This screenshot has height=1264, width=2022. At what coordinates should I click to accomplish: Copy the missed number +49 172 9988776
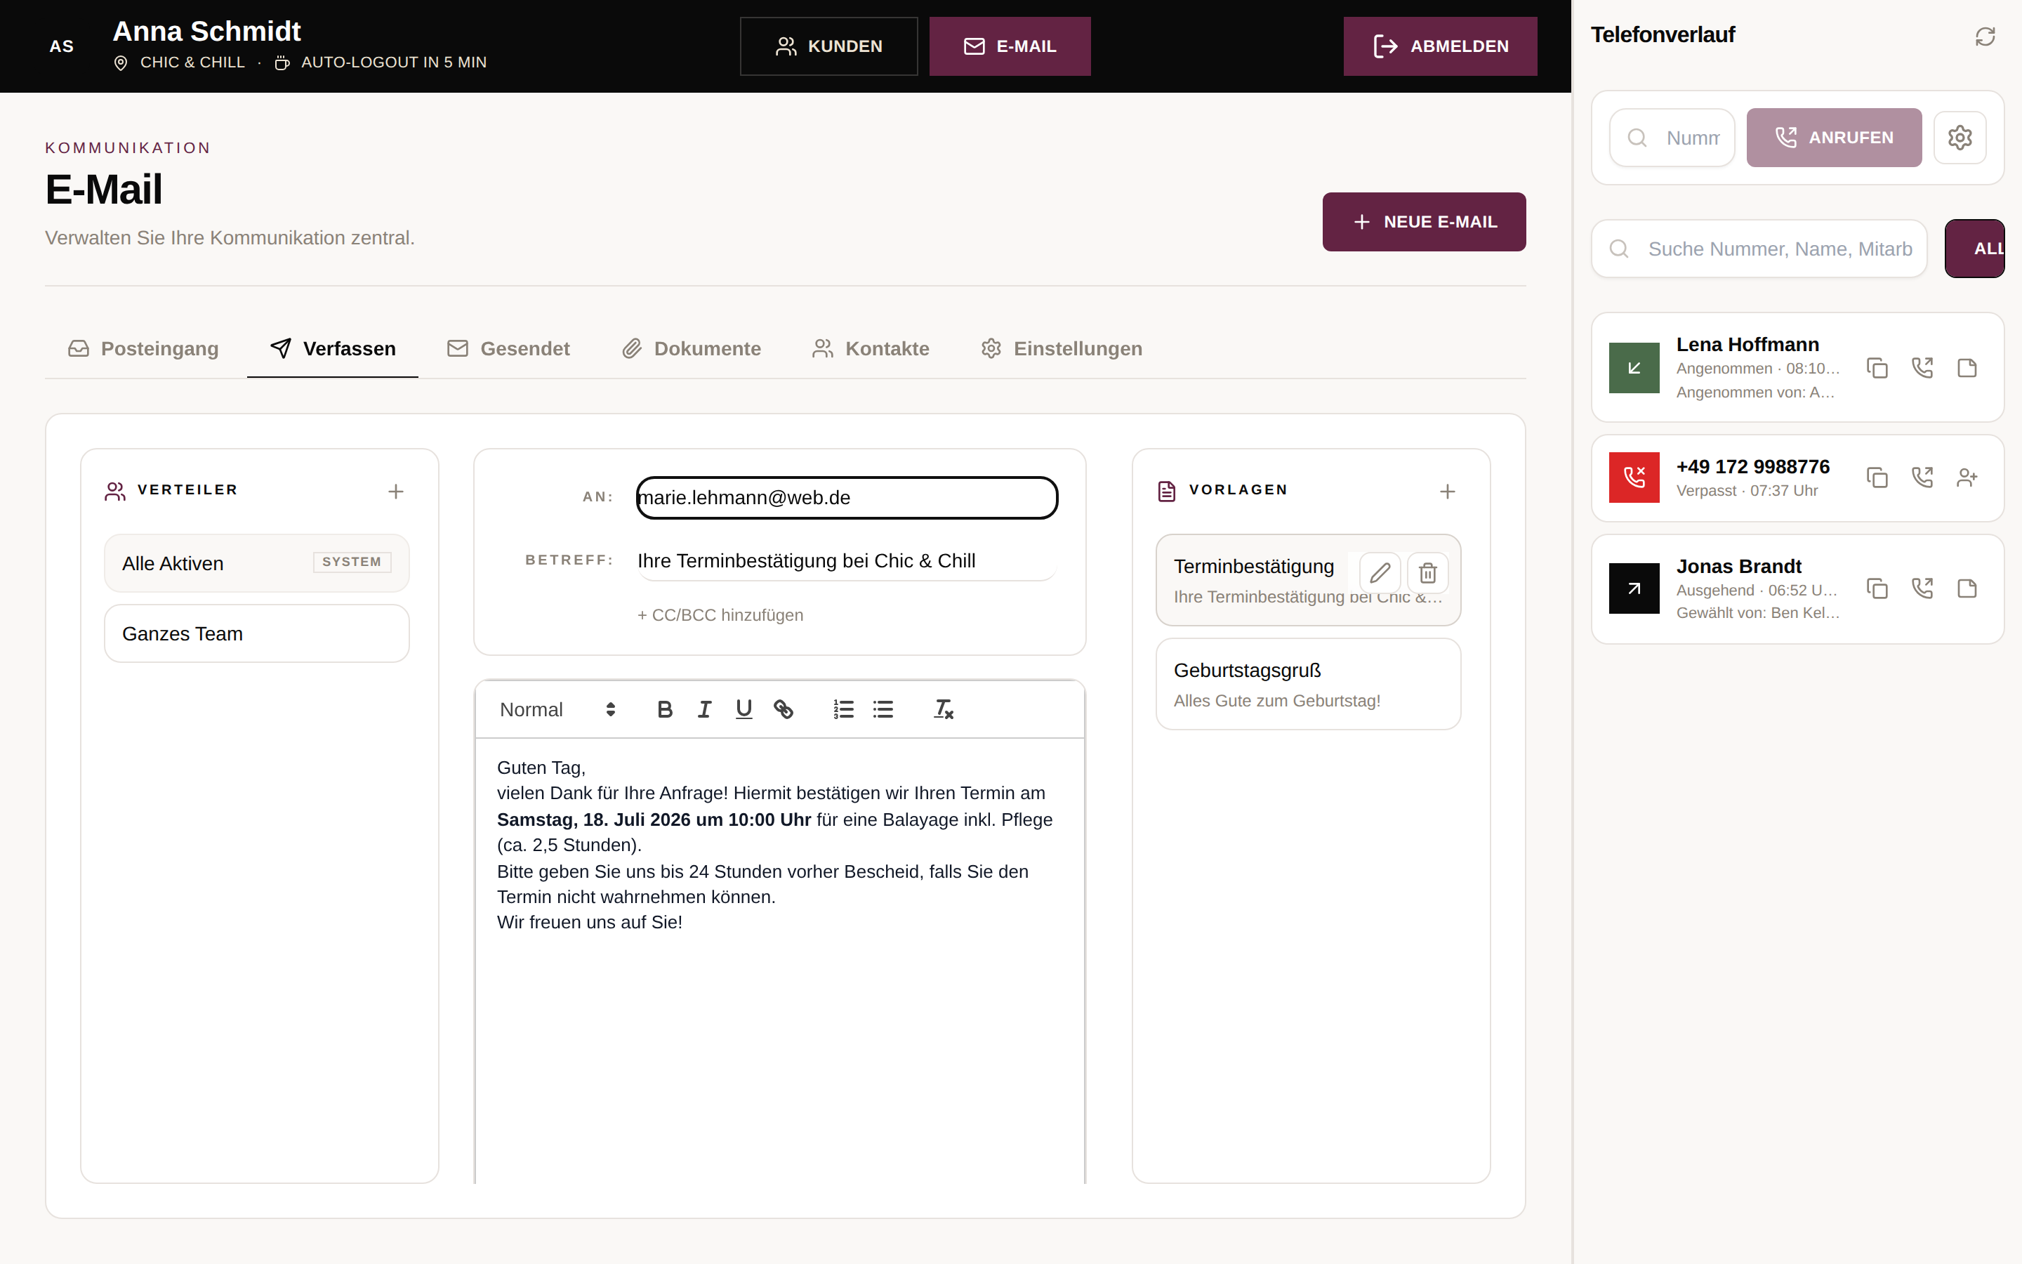point(1877,478)
